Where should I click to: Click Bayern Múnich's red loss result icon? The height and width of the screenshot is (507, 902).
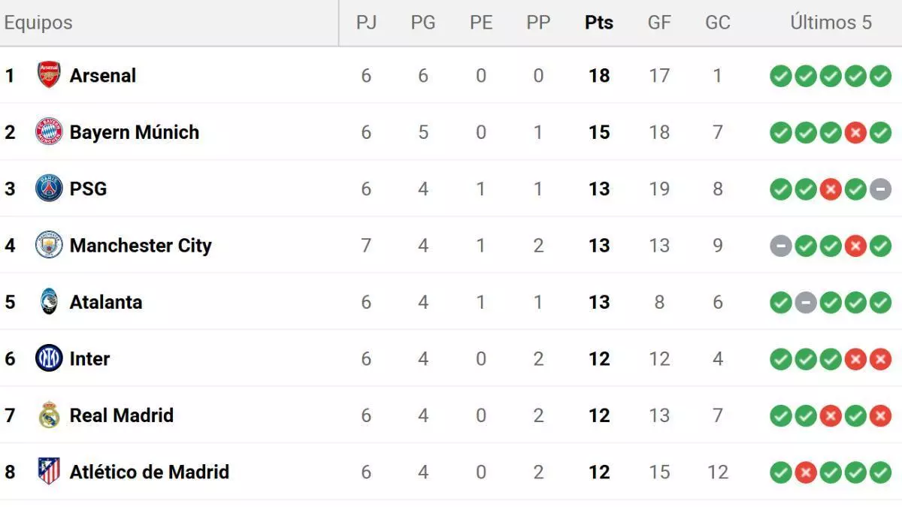pyautogui.click(x=855, y=133)
